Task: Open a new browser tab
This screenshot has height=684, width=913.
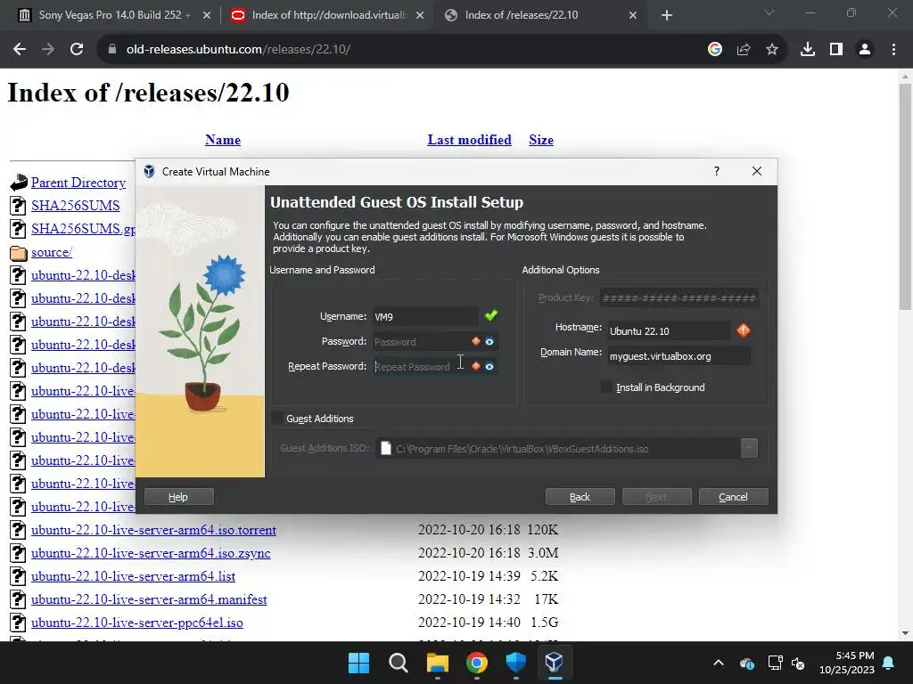Action: (x=667, y=15)
